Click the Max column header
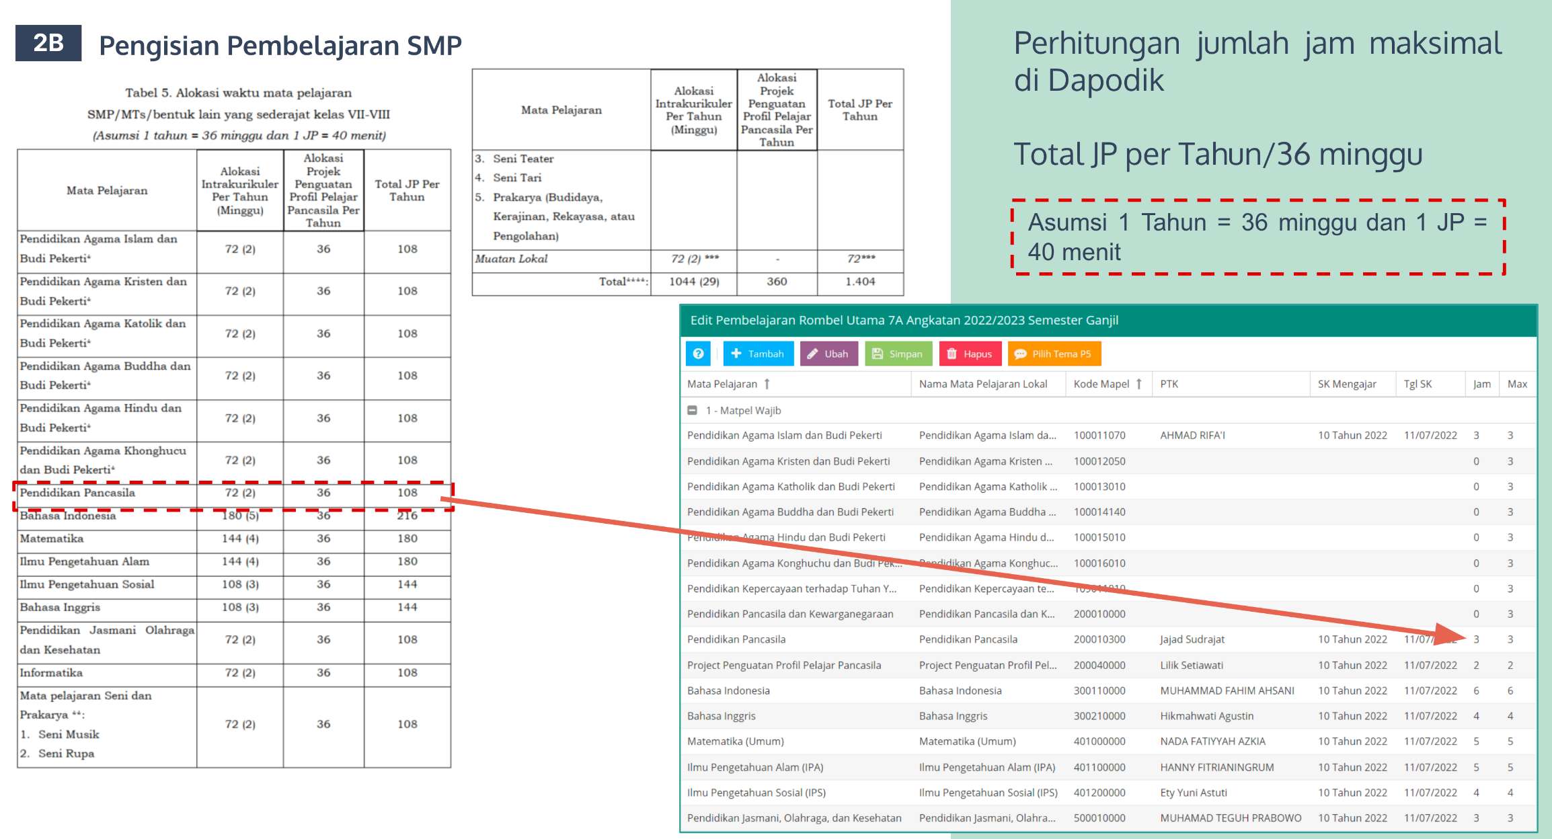 (x=1517, y=384)
